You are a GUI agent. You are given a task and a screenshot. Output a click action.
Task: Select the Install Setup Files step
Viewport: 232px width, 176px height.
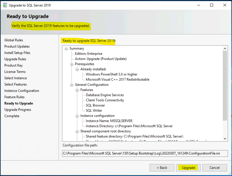pyautogui.click(x=17, y=53)
